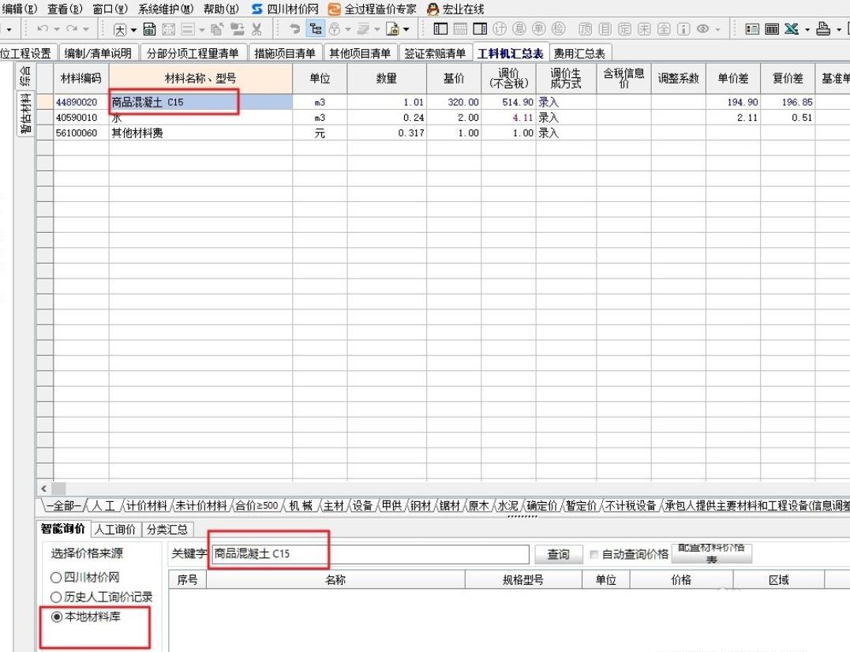The height and width of the screenshot is (652, 850).
Task: Click the padlock icon in toolbar
Action: [x=335, y=28]
